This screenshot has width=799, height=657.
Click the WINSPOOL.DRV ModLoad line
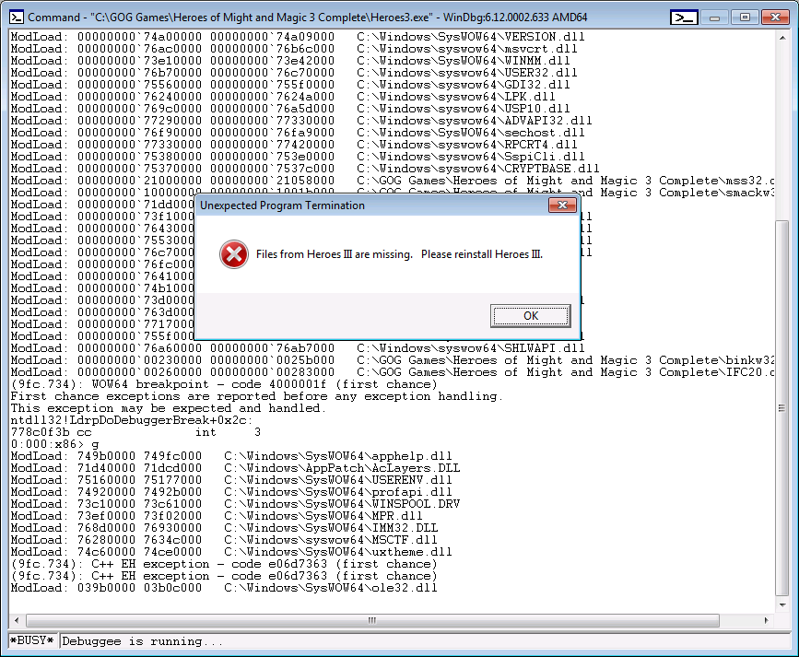click(235, 504)
